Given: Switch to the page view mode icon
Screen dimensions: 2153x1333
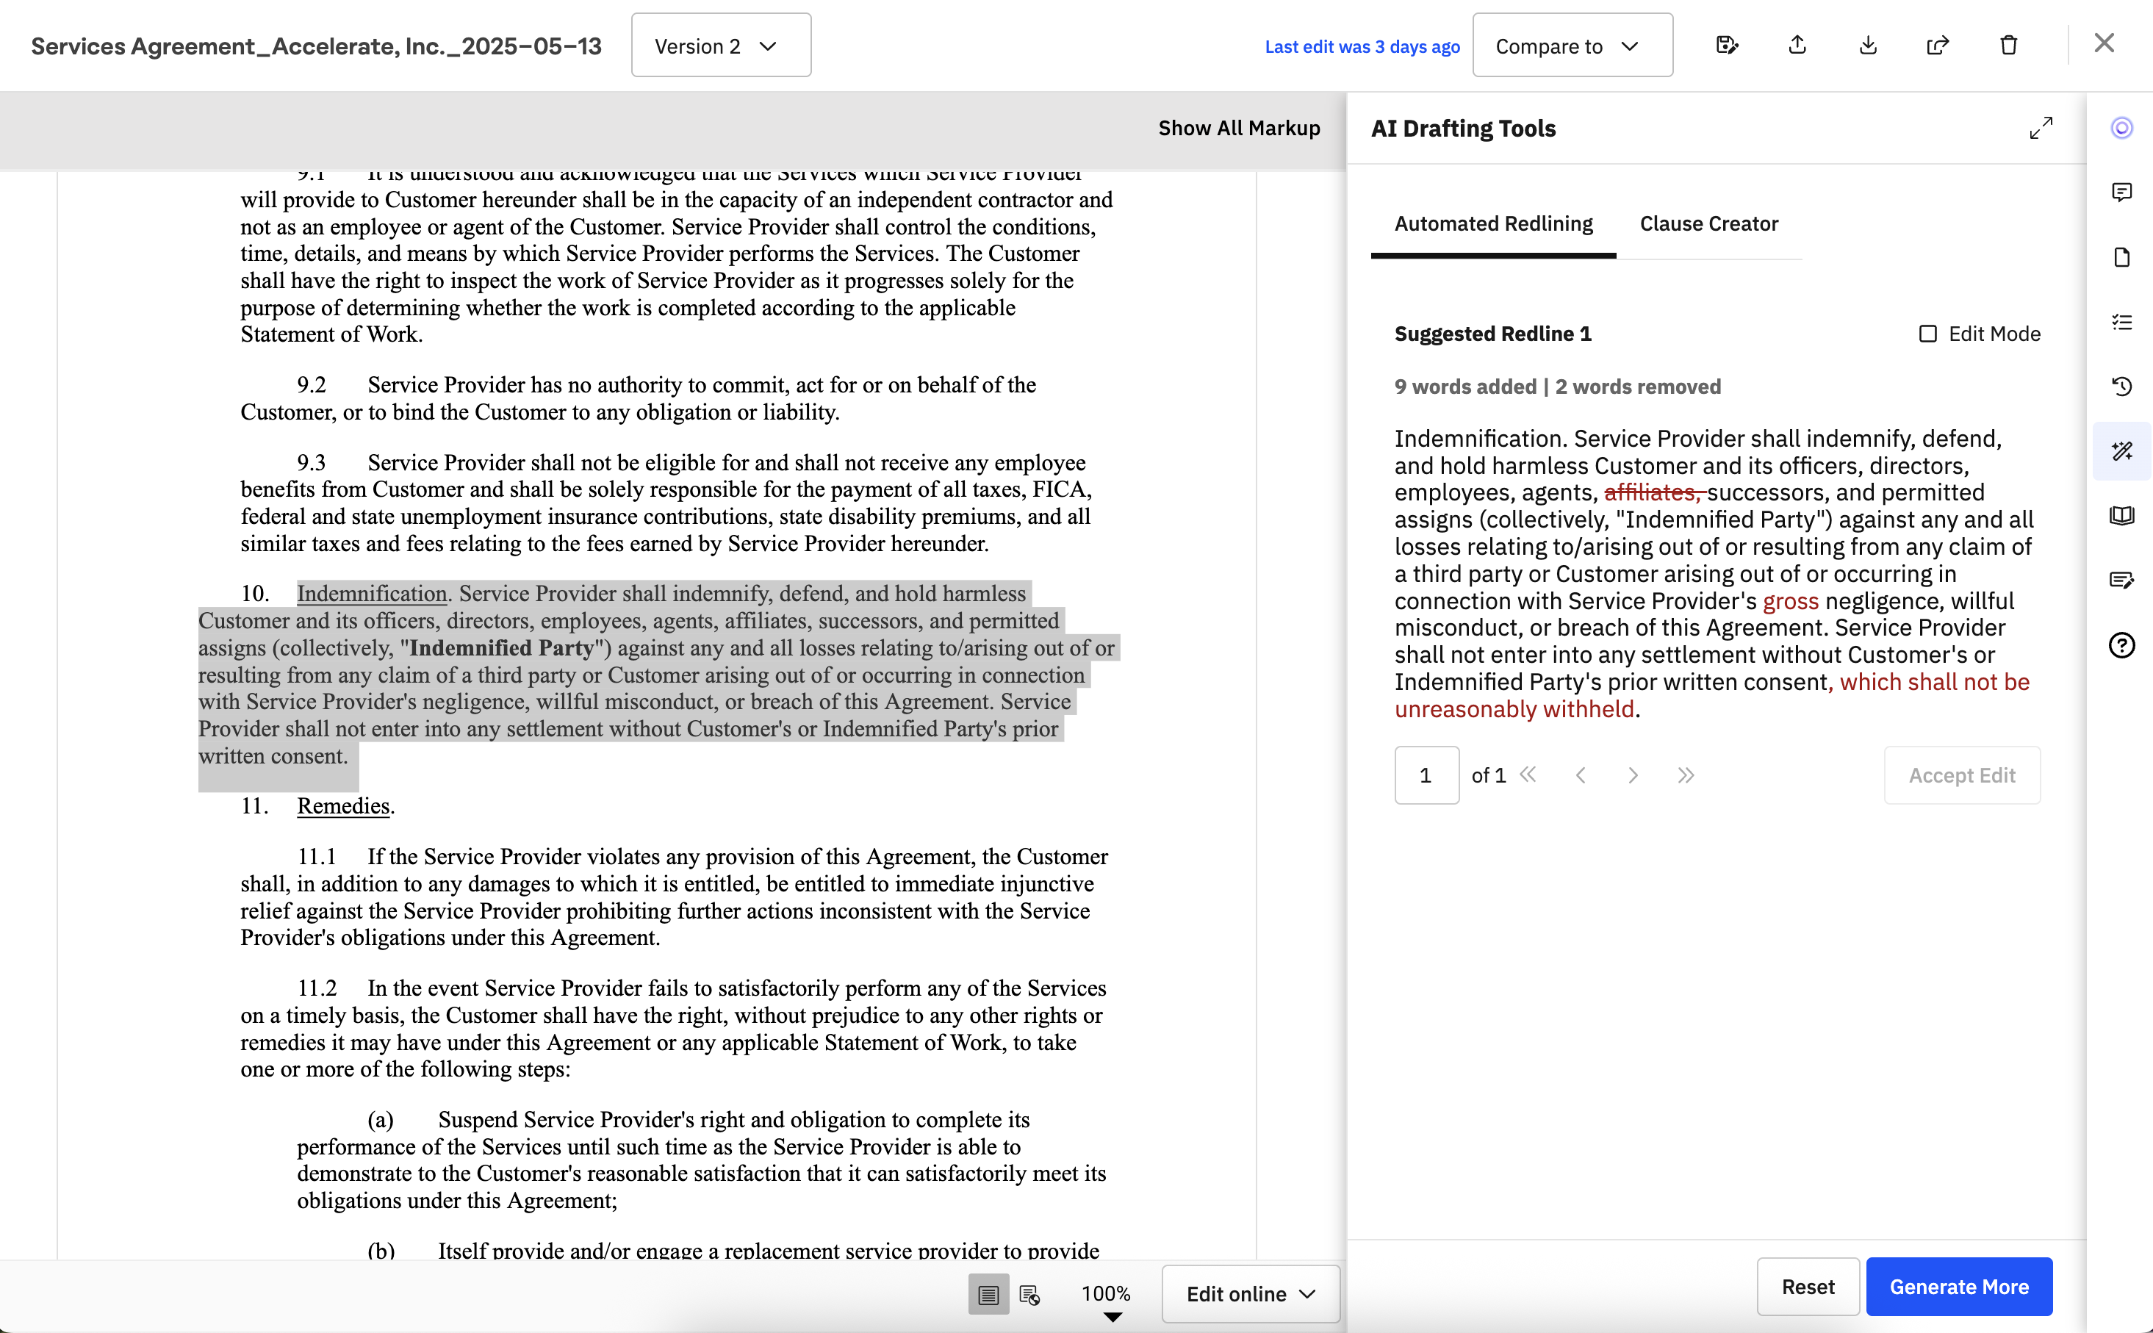Looking at the screenshot, I should coord(988,1294).
